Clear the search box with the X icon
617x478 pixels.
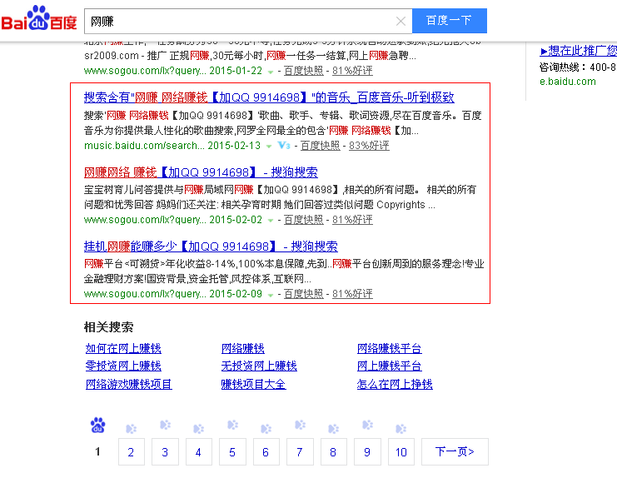[401, 21]
